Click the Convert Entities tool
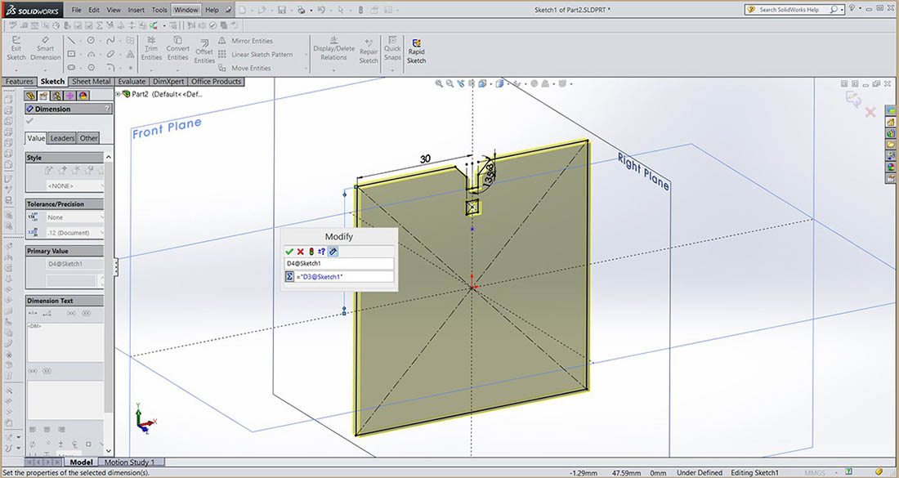Viewport: 899px width, 478px height. 177,48
